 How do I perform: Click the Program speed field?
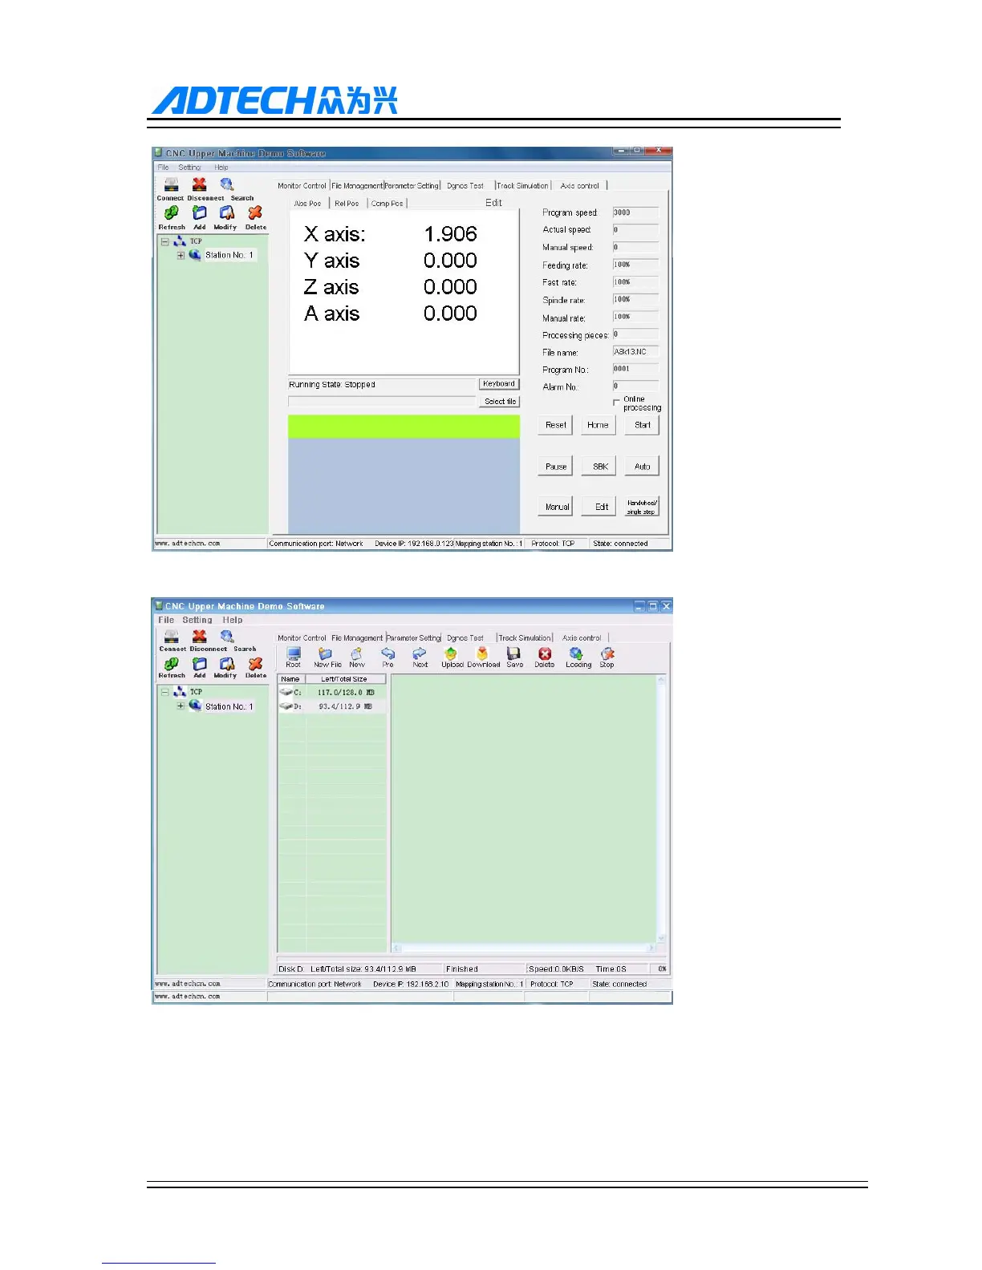[x=635, y=213]
